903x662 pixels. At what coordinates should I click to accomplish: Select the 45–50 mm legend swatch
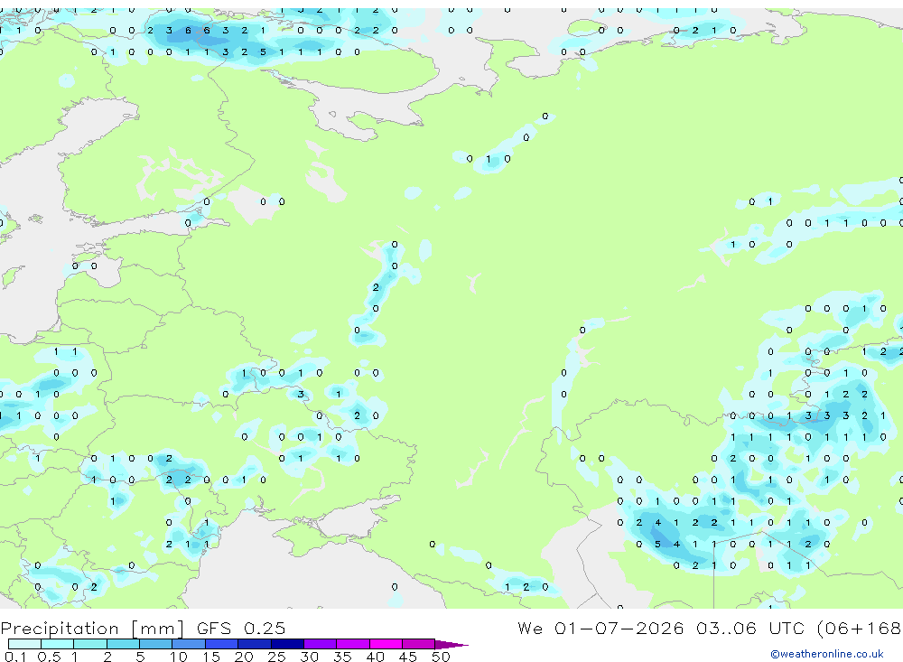(x=419, y=644)
